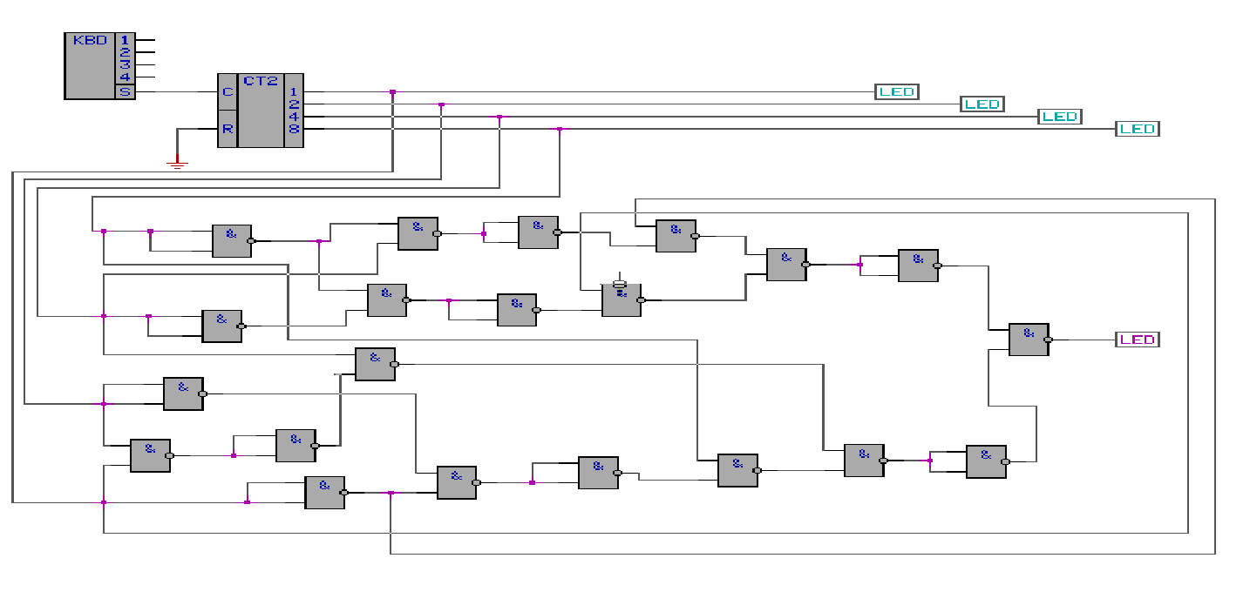Click the R reset input of CT2
Screen dimensions: 1250x612
227,129
